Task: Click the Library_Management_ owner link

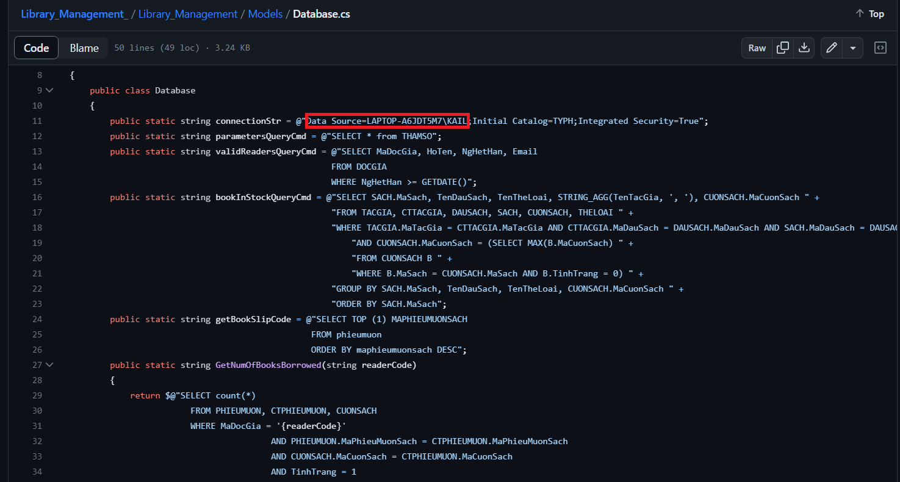Action: tap(72, 13)
